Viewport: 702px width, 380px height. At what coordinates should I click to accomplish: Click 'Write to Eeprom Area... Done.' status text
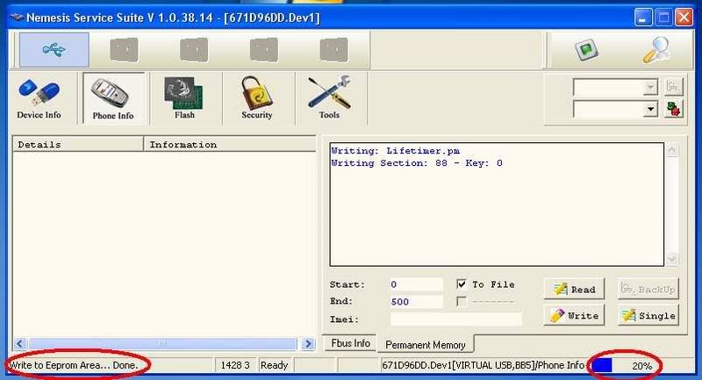[x=74, y=365]
